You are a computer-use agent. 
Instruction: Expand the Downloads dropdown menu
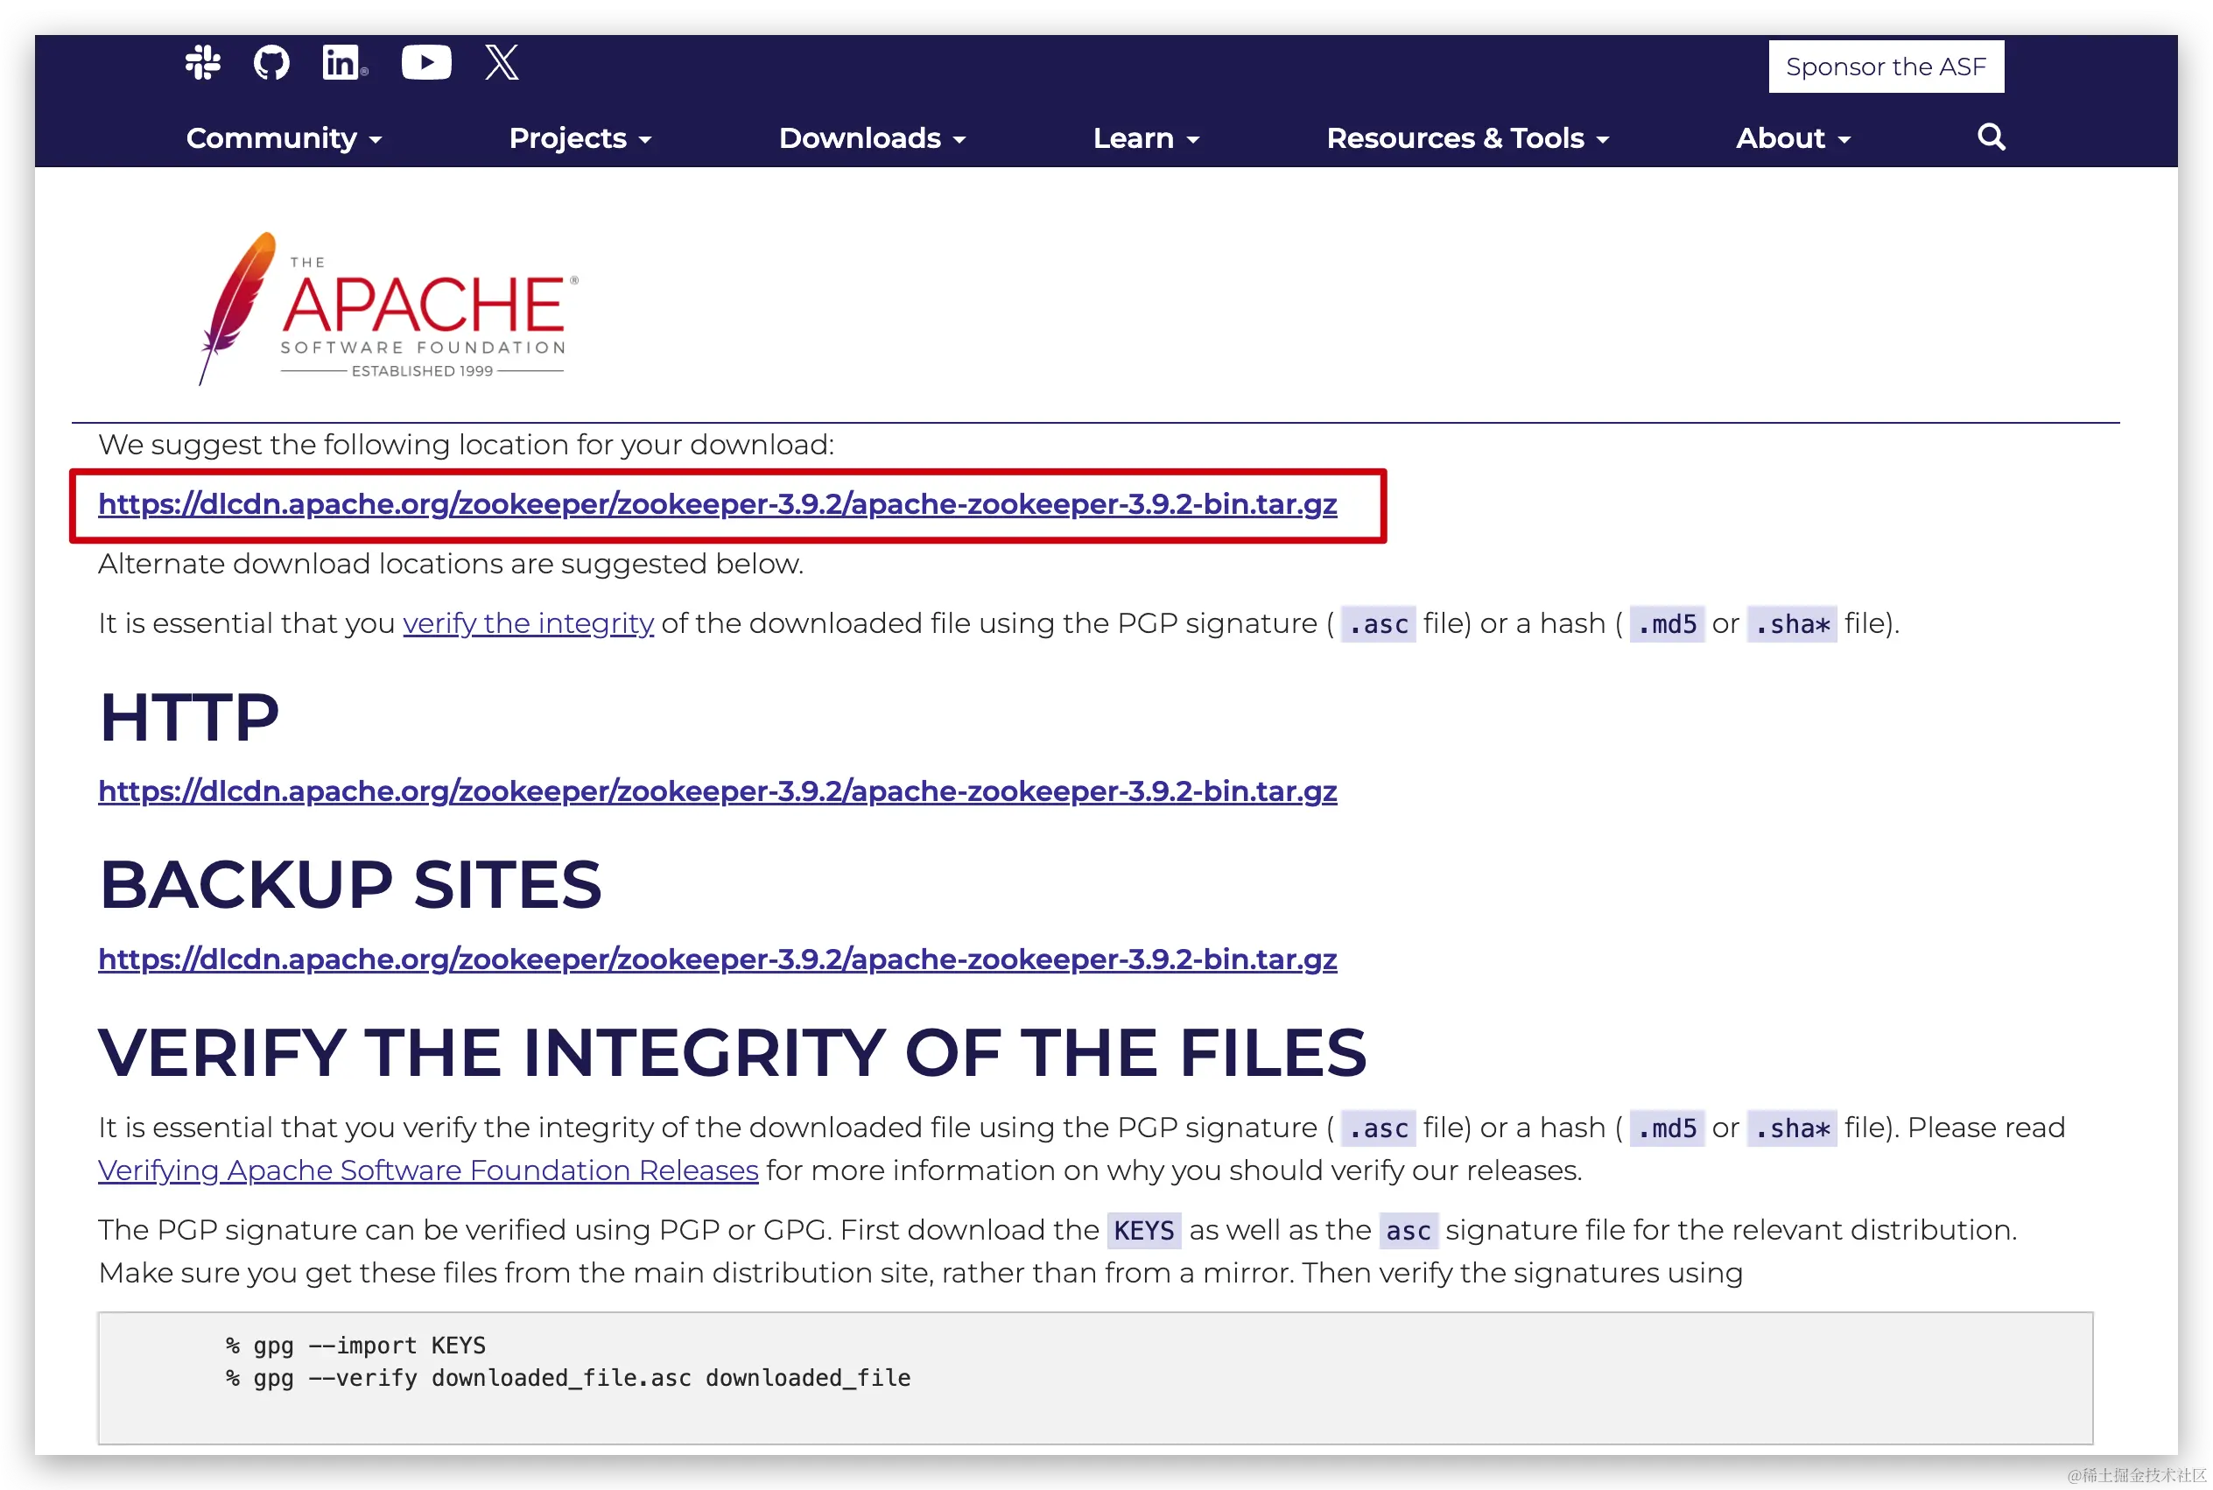(871, 138)
